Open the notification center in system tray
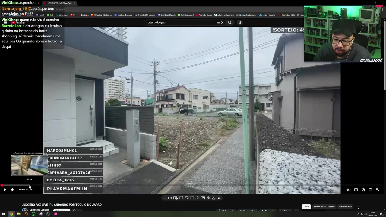Viewport: 386px width, 217px height. [x=381, y=214]
